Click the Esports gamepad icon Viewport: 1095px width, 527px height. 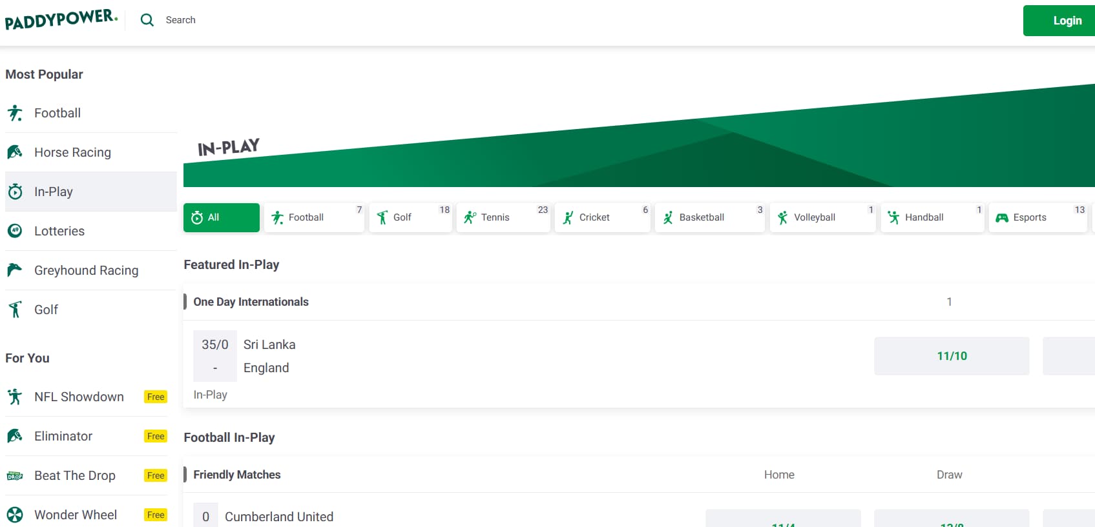click(1002, 218)
